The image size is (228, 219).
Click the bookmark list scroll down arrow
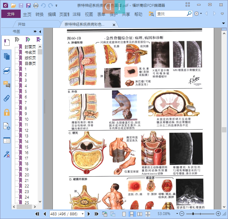40,202
